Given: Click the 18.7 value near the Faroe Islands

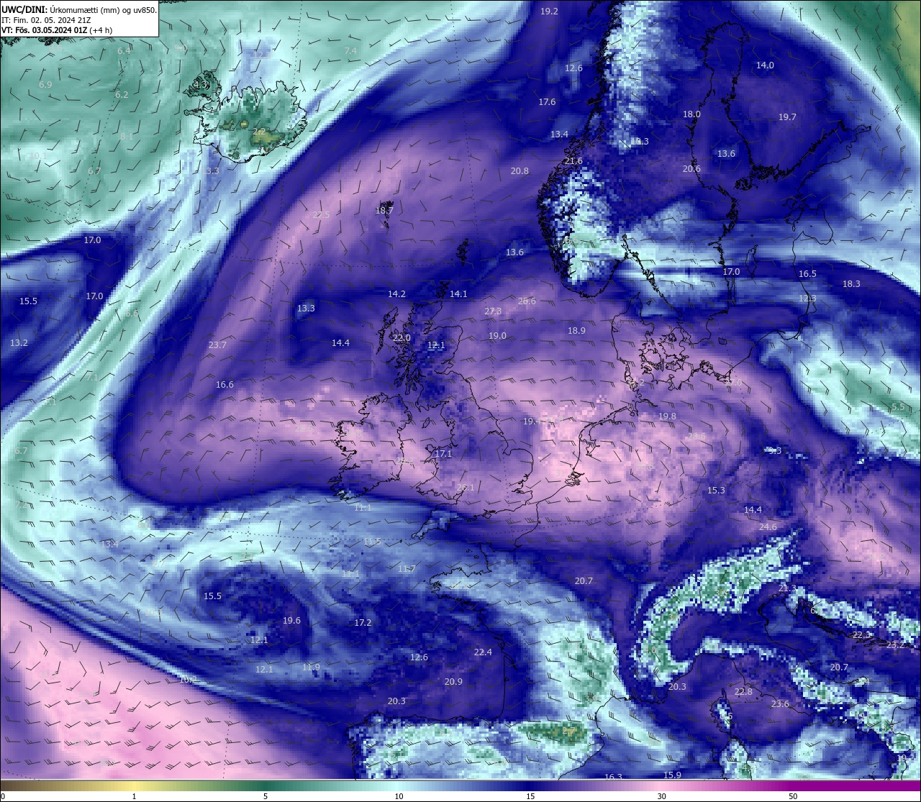Looking at the screenshot, I should [x=384, y=211].
